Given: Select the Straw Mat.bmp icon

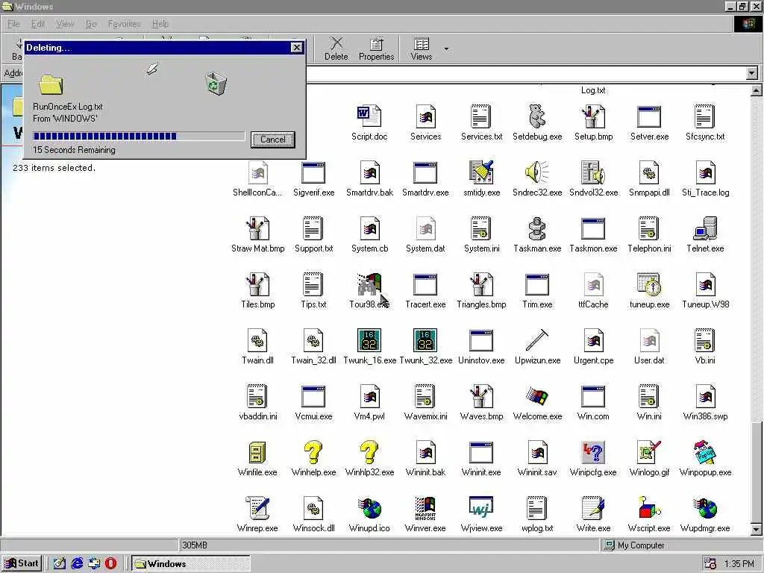Looking at the screenshot, I should click(x=257, y=228).
